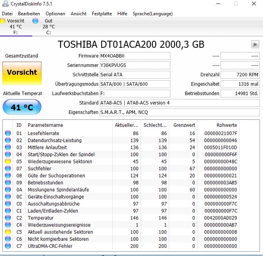
Task: Click status icon of Geräte-Einschaltvorgänge row
Action: (x=8, y=197)
